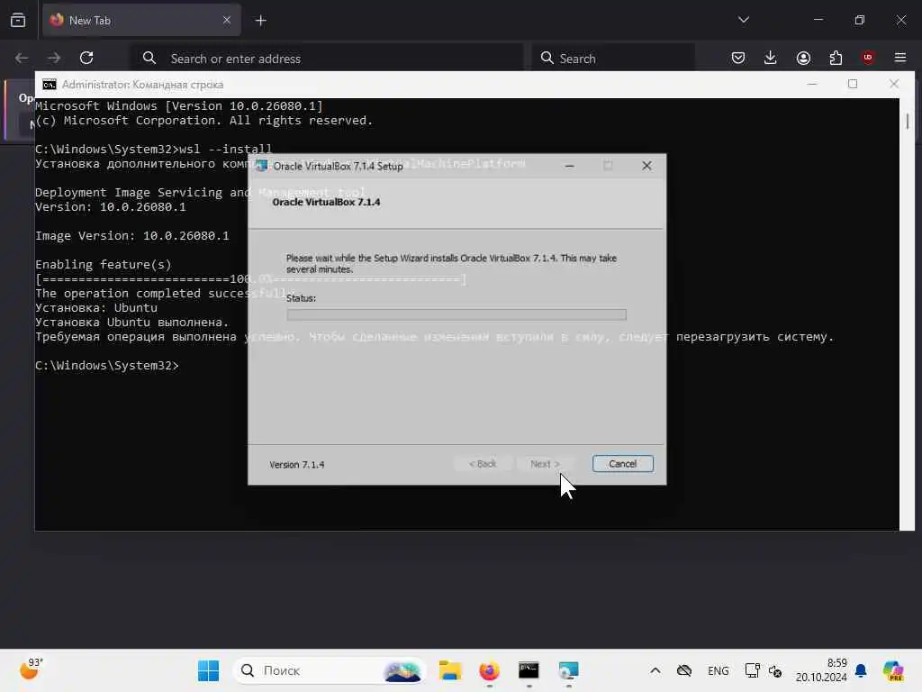Open the weather widget showing 93°

pos(31,669)
